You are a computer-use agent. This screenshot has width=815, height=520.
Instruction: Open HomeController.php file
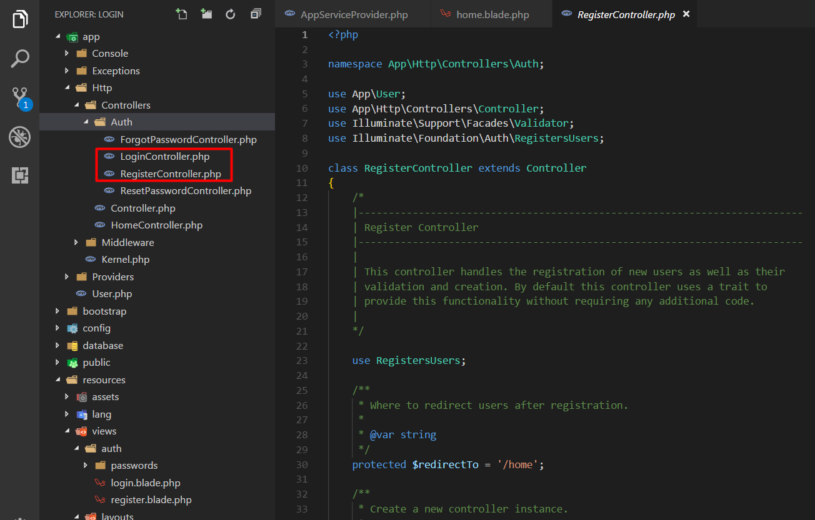tap(157, 225)
